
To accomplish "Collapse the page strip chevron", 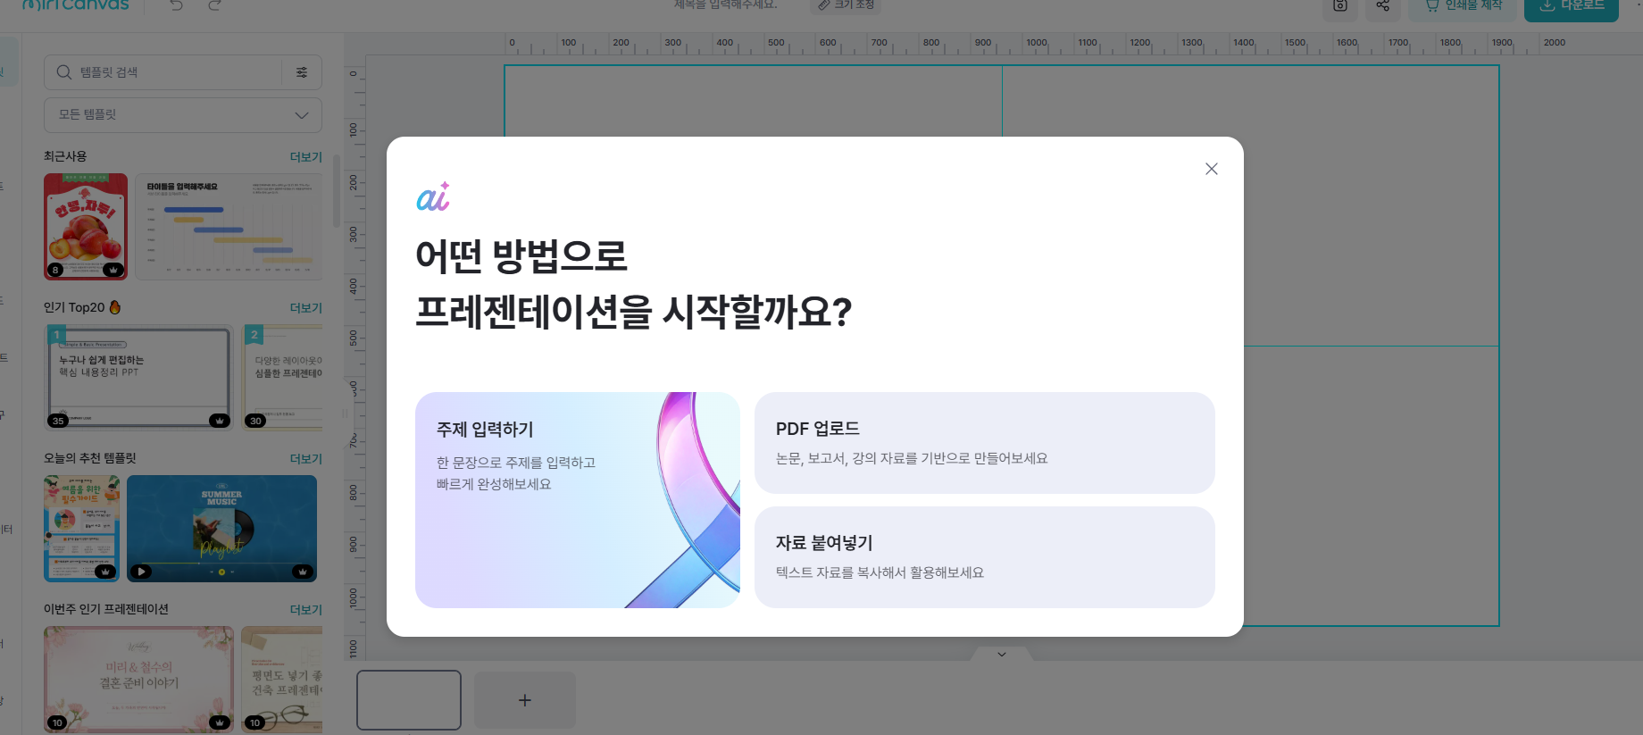I will click(1002, 655).
